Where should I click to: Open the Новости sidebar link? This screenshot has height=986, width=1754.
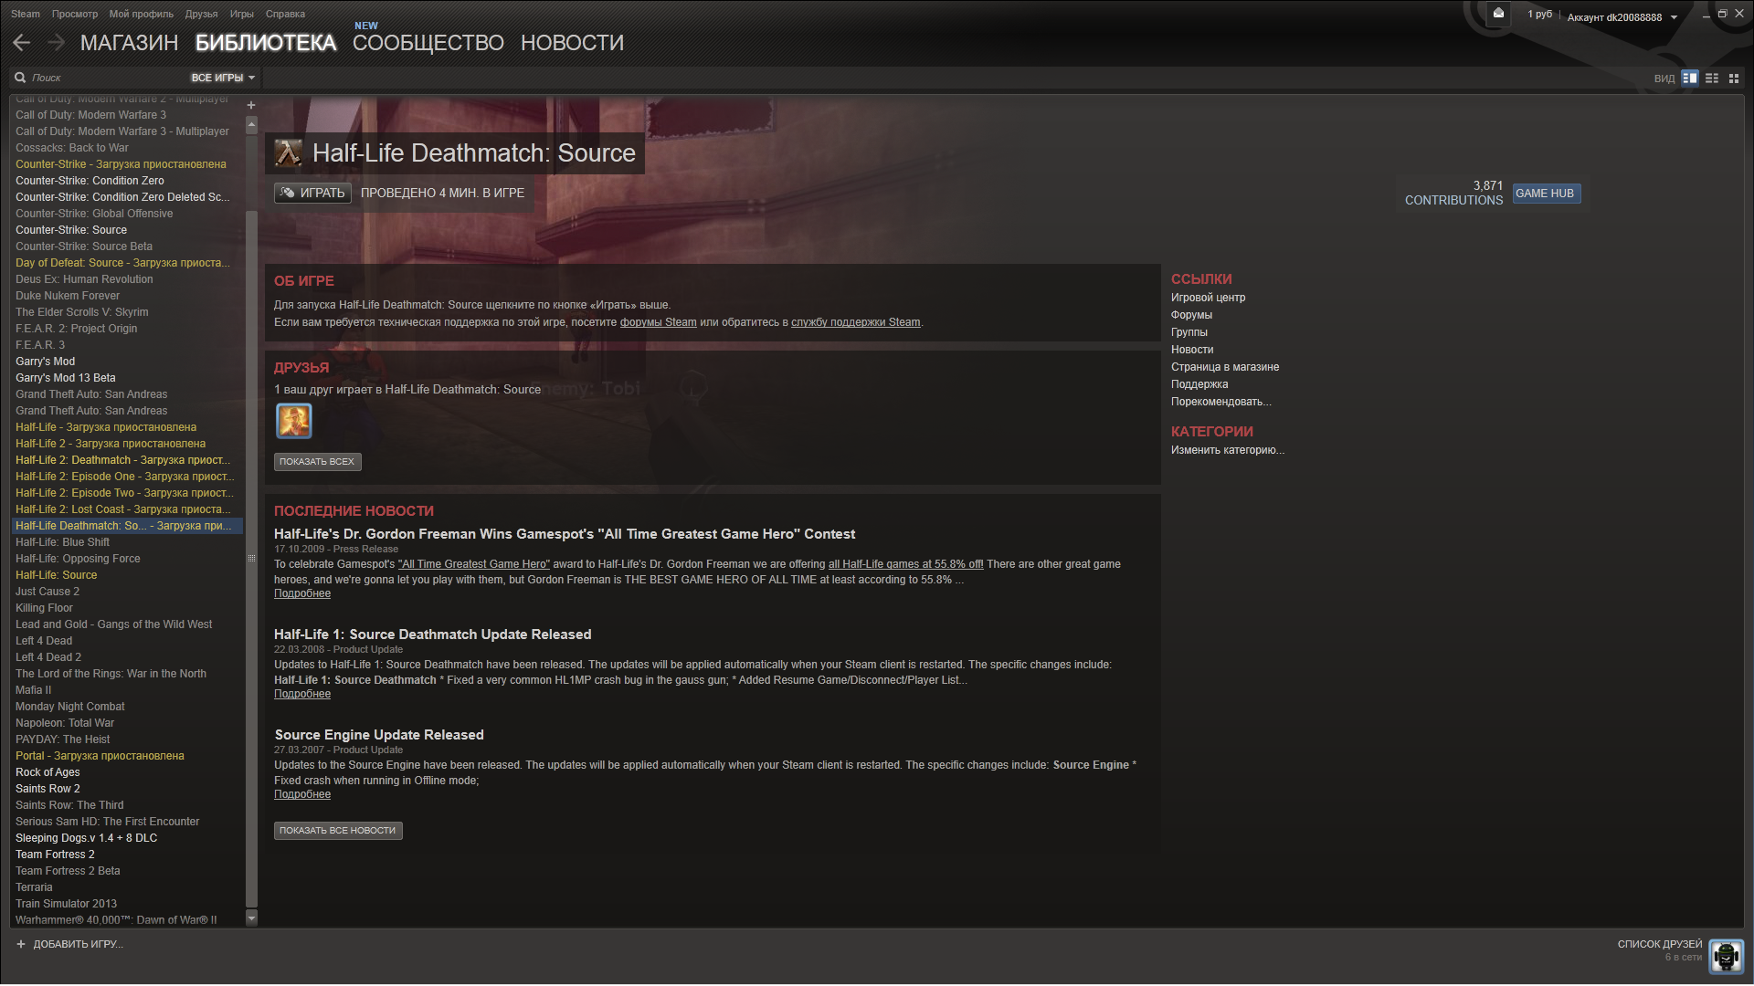coord(1192,350)
